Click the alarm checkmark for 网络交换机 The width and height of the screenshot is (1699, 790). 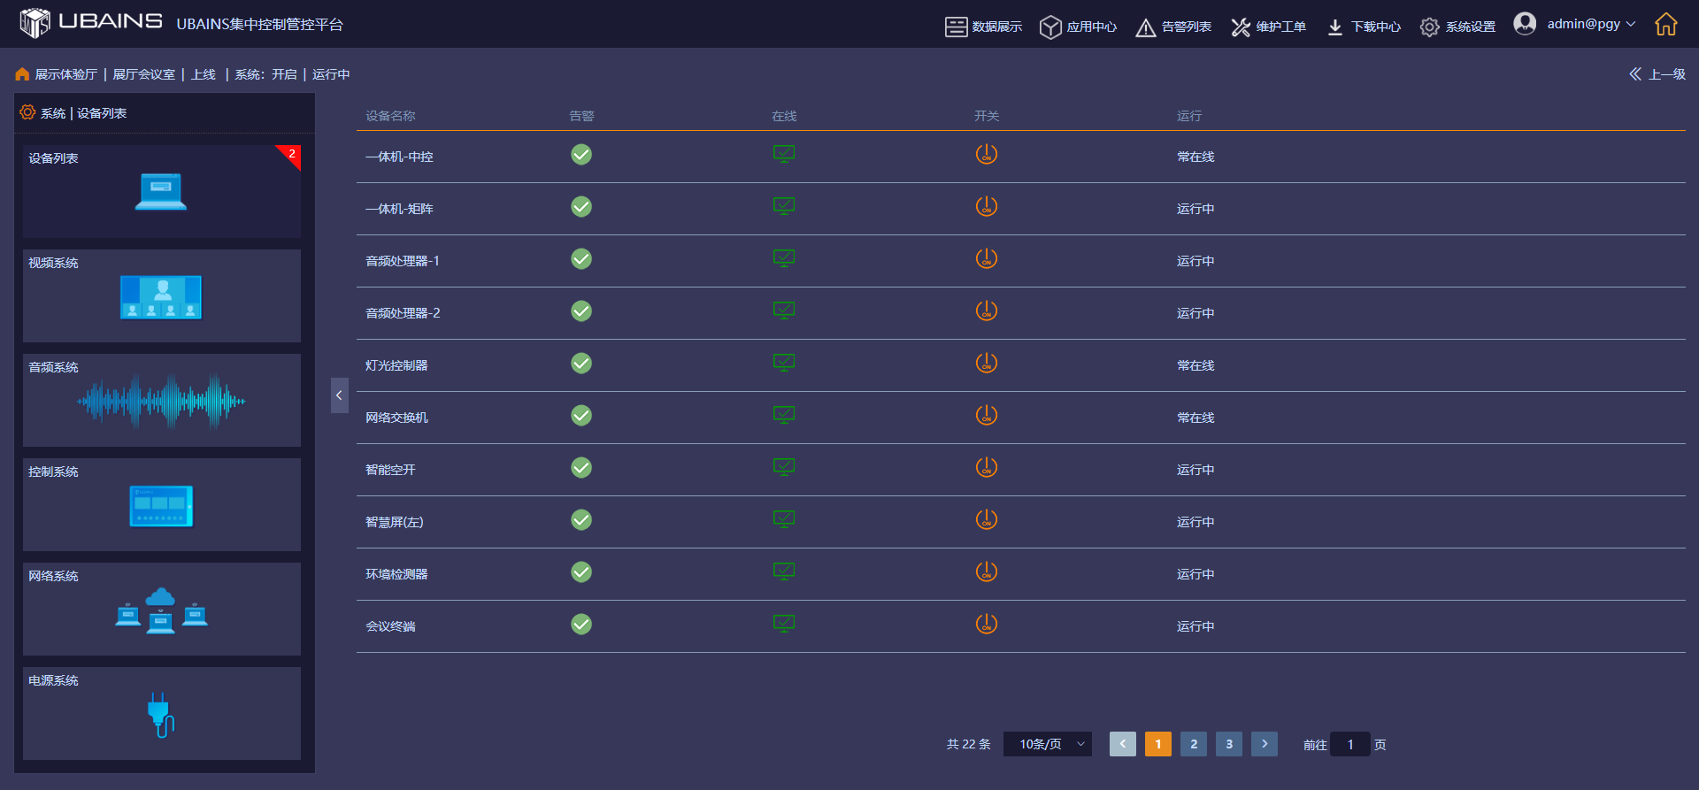click(581, 416)
